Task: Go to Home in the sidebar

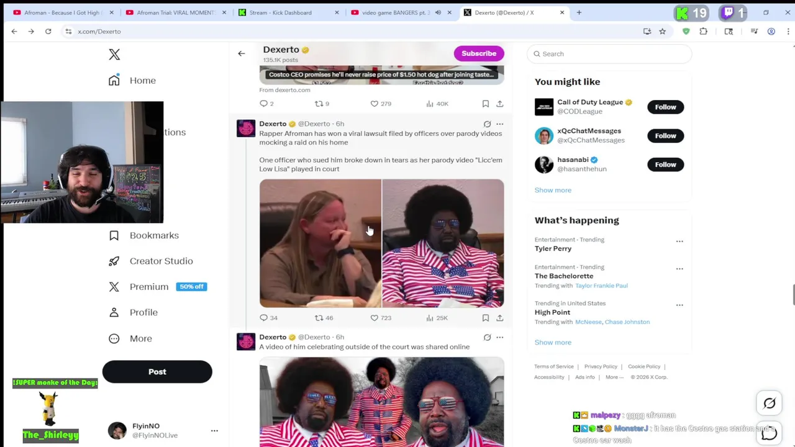Action: coord(132,80)
